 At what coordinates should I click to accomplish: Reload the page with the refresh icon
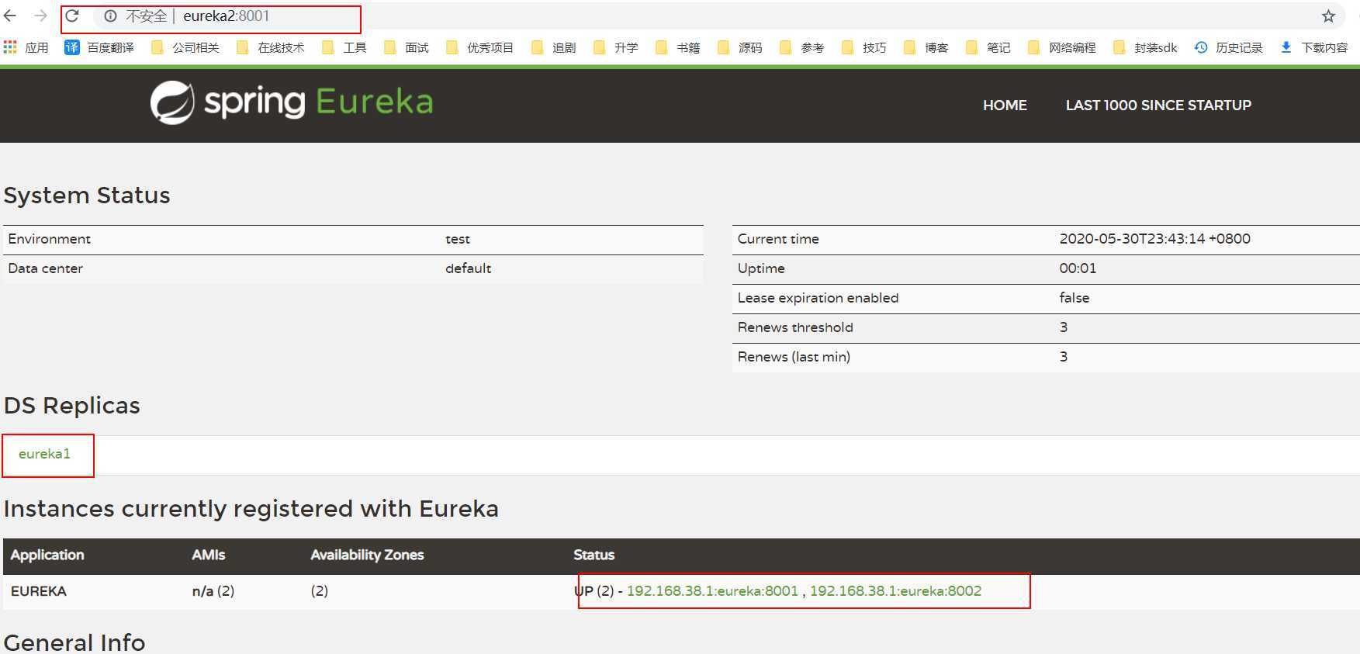72,16
